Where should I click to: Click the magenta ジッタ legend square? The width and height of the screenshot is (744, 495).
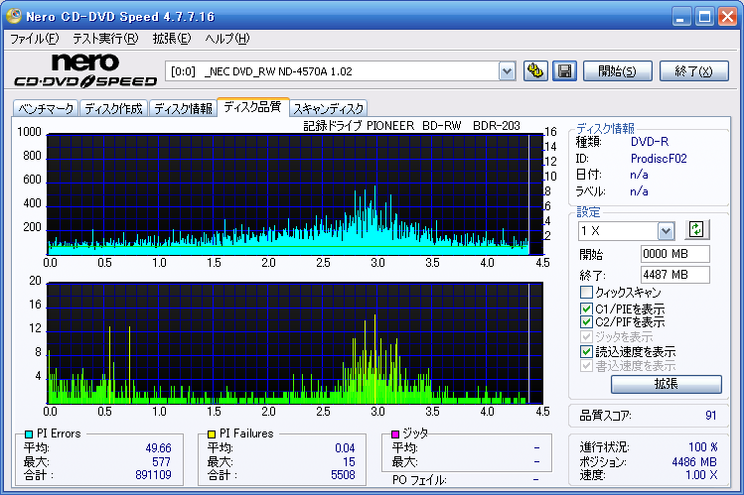pos(394,433)
